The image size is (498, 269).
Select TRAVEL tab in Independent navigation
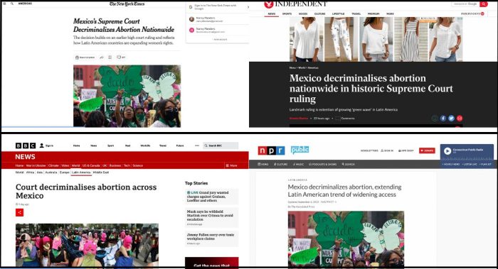coord(356,14)
